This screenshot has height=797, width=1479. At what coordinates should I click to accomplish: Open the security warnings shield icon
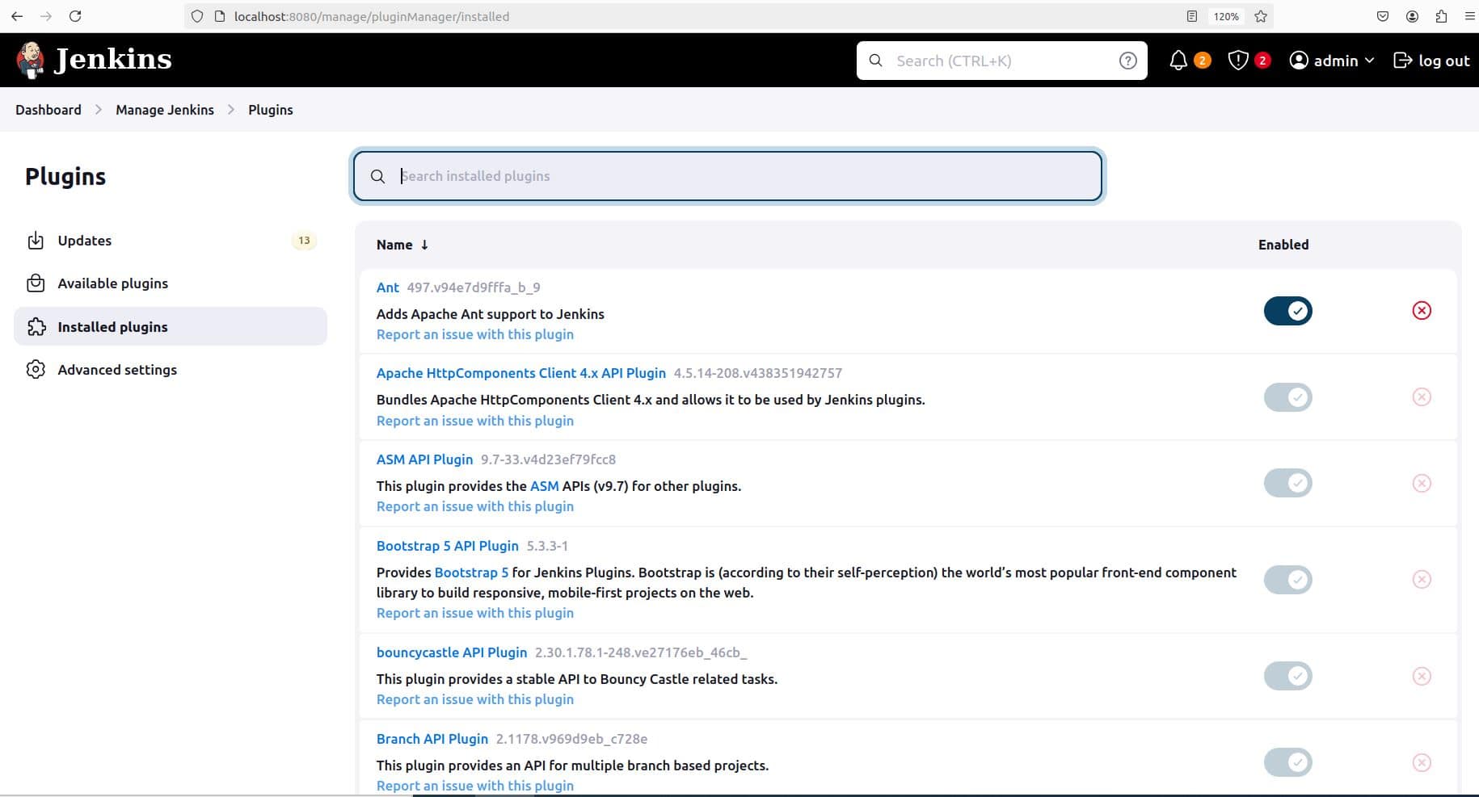point(1237,61)
